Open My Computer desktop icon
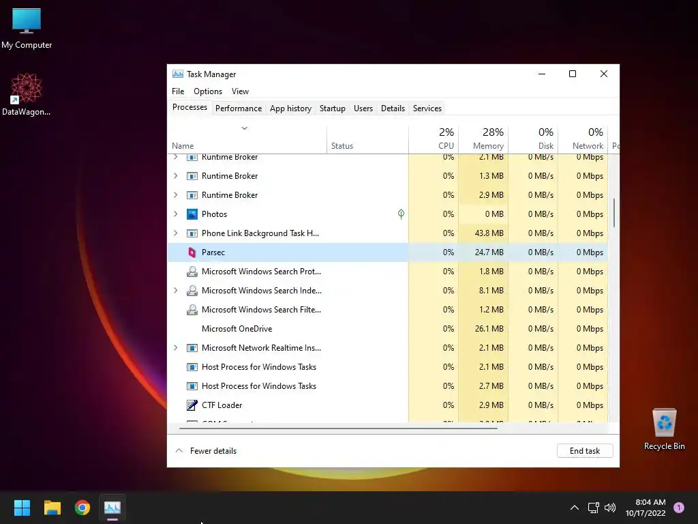 click(x=27, y=29)
